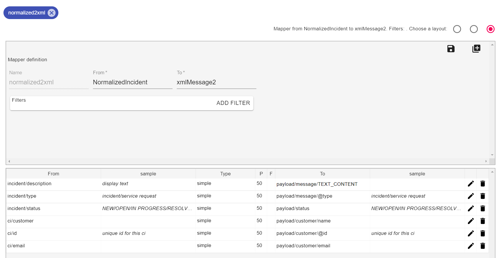Select the first layout radio button
Screen dimensions: 500x258
coord(457,29)
